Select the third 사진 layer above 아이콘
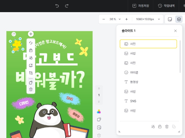Viewport: 185px width, 138px height. tap(148, 63)
